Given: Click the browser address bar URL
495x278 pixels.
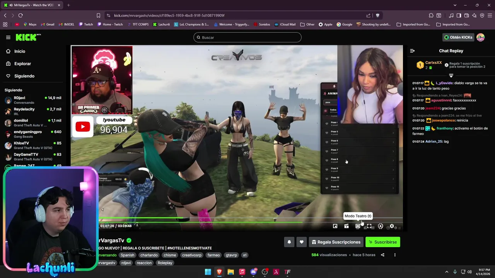Looking at the screenshot, I should pos(169,15).
